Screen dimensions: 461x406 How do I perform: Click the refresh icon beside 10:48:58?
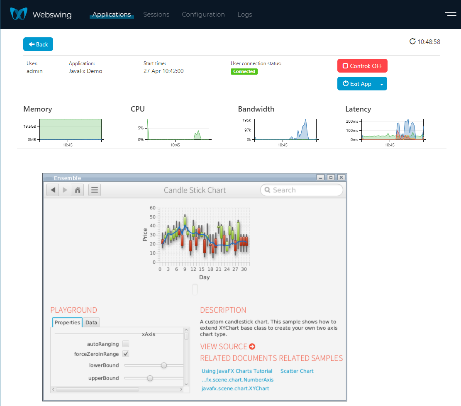[412, 41]
